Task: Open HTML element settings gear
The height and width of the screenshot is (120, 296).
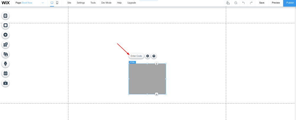Action: click(x=148, y=56)
